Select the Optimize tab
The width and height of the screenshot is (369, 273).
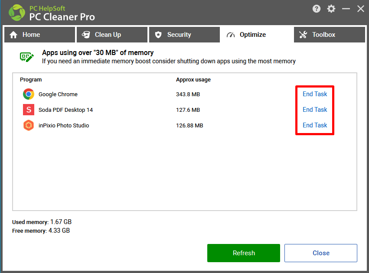tap(257, 35)
